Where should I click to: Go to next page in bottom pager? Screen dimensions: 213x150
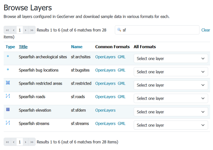coord(26,142)
